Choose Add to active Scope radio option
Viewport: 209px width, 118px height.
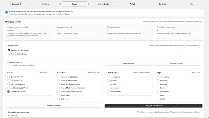(9, 54)
